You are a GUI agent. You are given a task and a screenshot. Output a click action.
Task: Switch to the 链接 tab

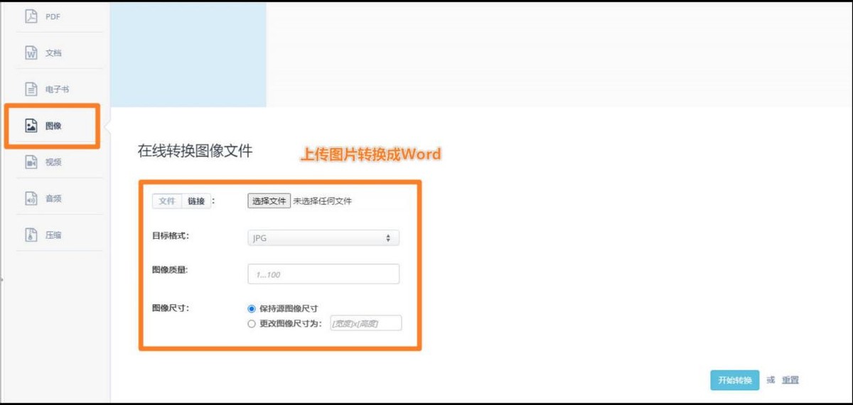click(196, 201)
